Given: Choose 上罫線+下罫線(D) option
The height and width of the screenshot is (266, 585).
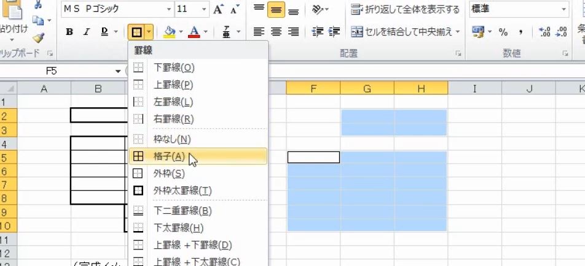Looking at the screenshot, I should (198, 245).
